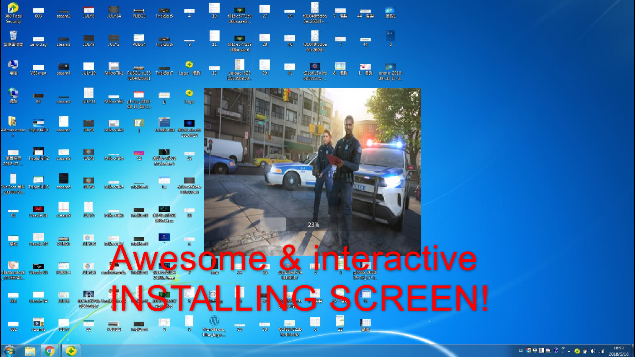Viewport: 635px width, 357px height.
Task: Click the 23% install progress indicator
Action: click(x=314, y=225)
